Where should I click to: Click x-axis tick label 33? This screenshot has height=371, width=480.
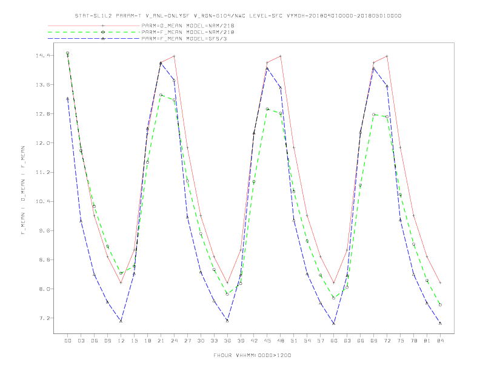pos(215,341)
